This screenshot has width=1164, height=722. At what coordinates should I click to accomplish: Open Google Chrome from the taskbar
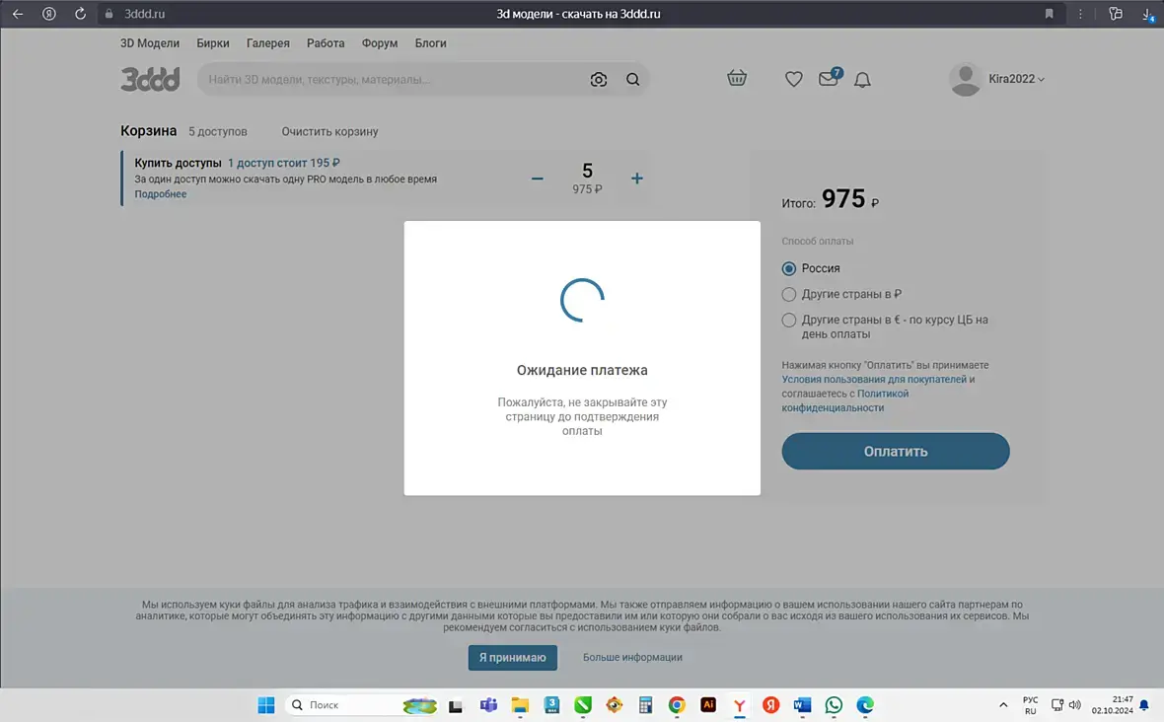(x=677, y=705)
